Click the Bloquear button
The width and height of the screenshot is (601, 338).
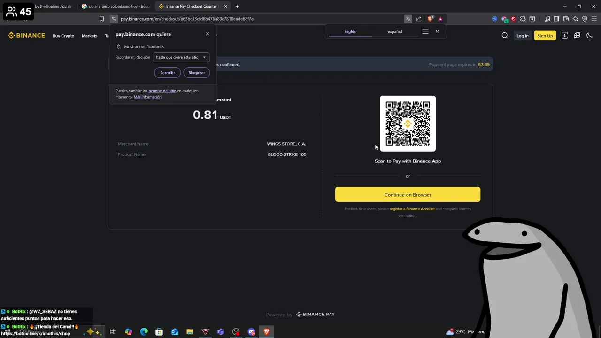[x=197, y=73]
